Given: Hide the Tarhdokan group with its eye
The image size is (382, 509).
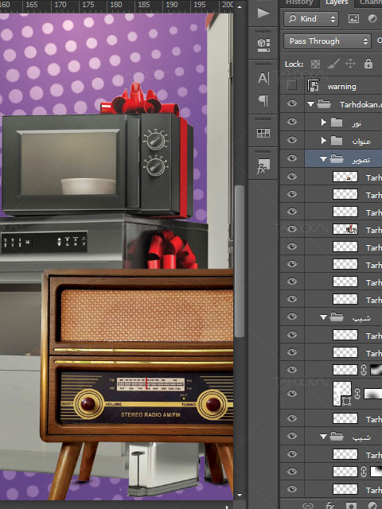Looking at the screenshot, I should click(292, 103).
